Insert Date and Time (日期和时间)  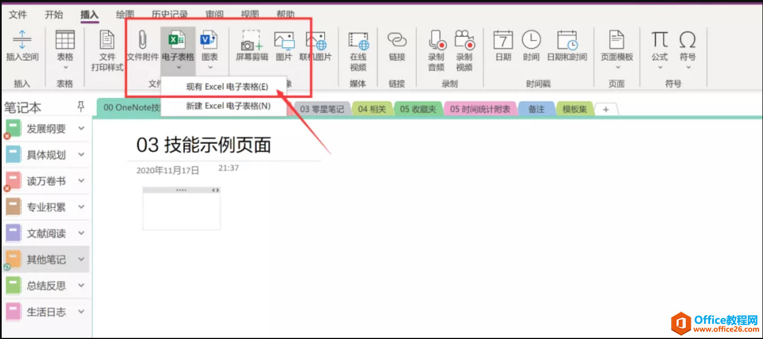pyautogui.click(x=567, y=40)
